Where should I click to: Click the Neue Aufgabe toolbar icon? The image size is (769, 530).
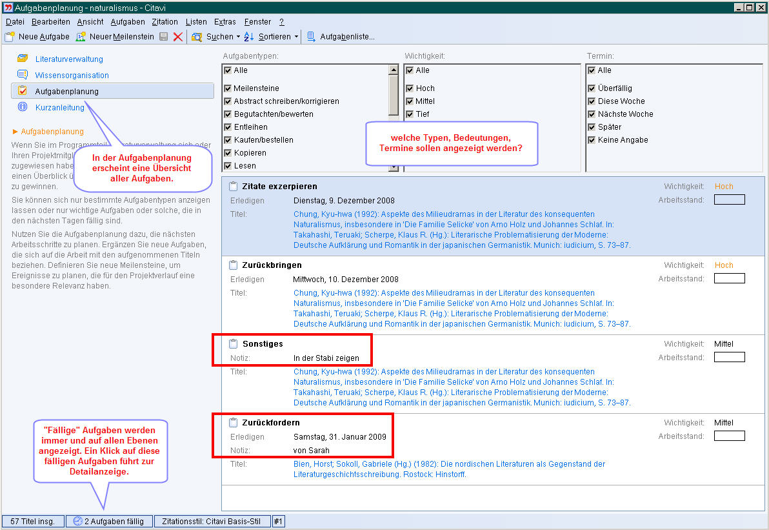click(x=10, y=37)
